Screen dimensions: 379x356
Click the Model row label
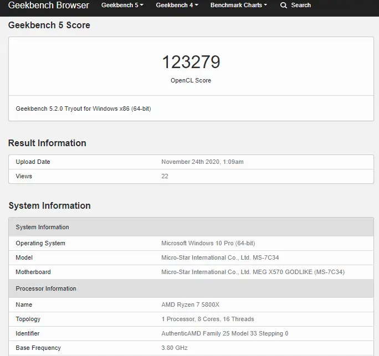click(24, 257)
